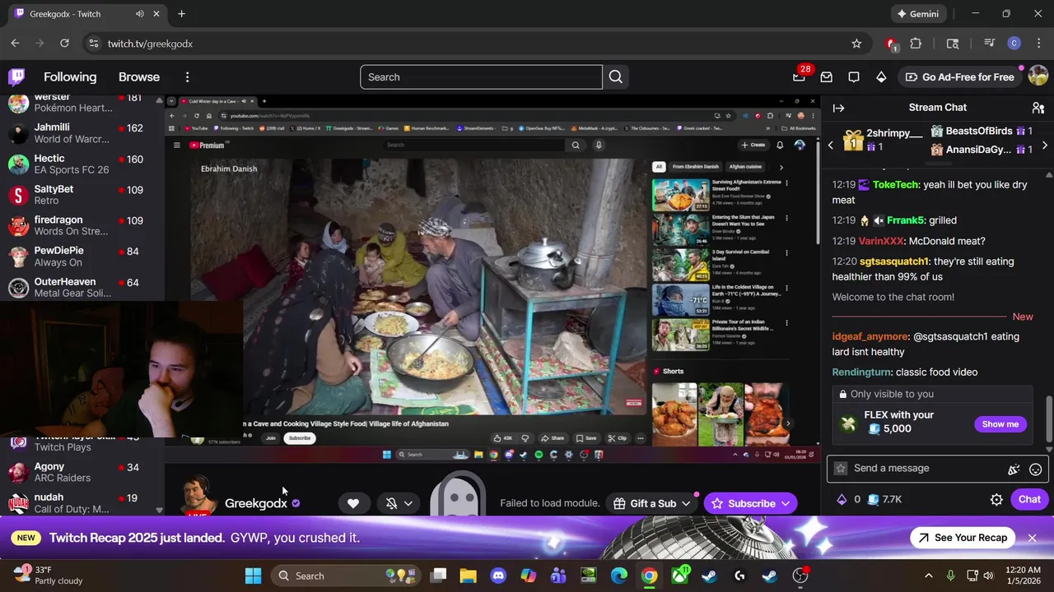
Task: Open Gemini button in Chrome title bar
Action: (918, 14)
